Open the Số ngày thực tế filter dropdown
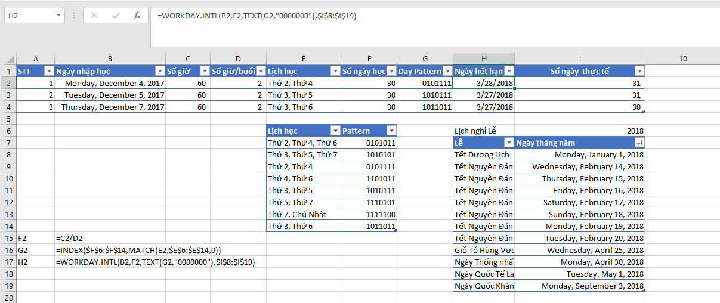The height and width of the screenshot is (303, 720). click(639, 72)
